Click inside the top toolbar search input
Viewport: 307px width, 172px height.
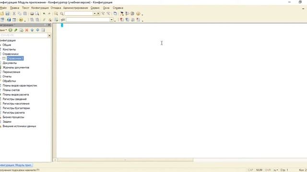[79, 13]
